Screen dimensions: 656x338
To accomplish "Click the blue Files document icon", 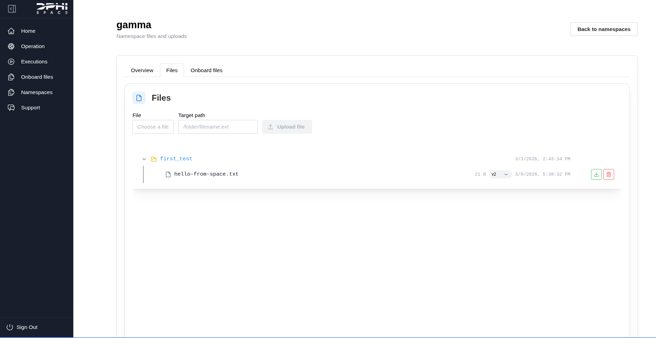I will coord(139,98).
